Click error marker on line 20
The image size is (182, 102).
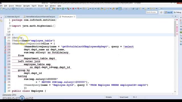click(5, 38)
